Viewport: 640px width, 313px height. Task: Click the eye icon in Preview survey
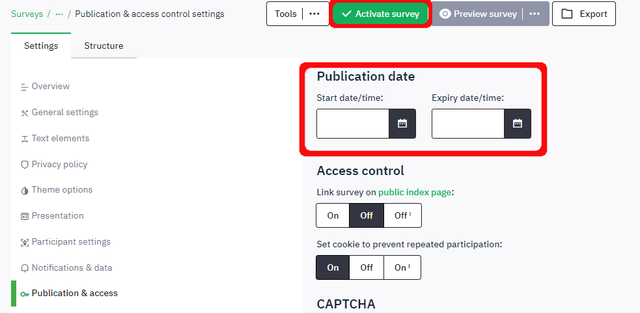445,14
